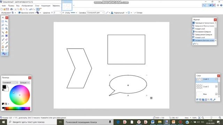Open layer properties wrench icon

214,100
